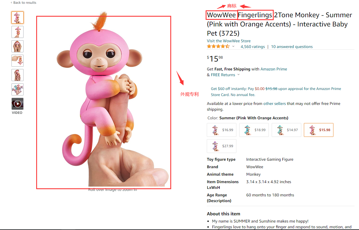Click the star rating icons
This screenshot has width=359, height=230.
click(x=218, y=47)
